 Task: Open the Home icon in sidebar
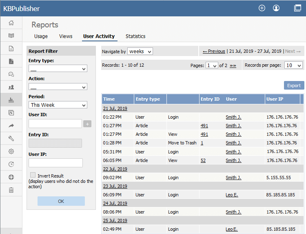(11, 22)
